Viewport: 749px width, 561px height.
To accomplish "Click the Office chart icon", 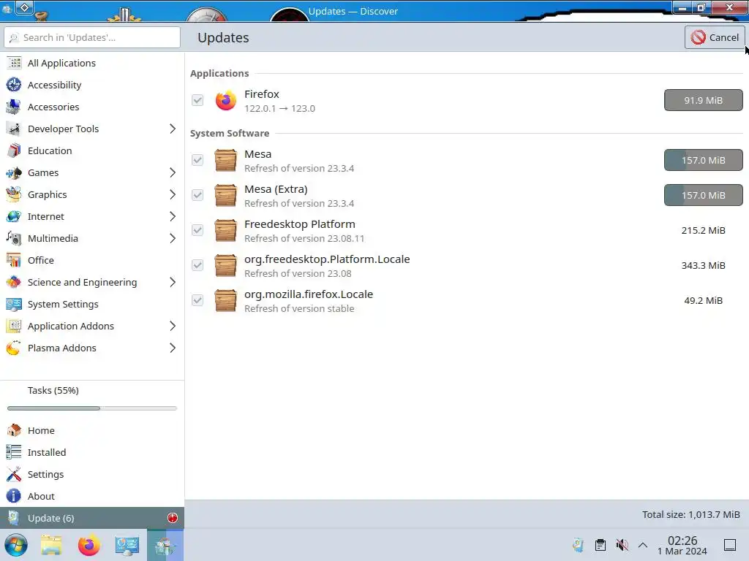I will click(x=14, y=261).
